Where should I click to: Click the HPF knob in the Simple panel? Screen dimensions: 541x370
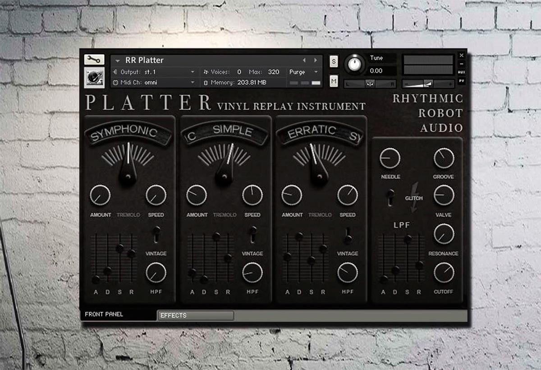tap(252, 273)
